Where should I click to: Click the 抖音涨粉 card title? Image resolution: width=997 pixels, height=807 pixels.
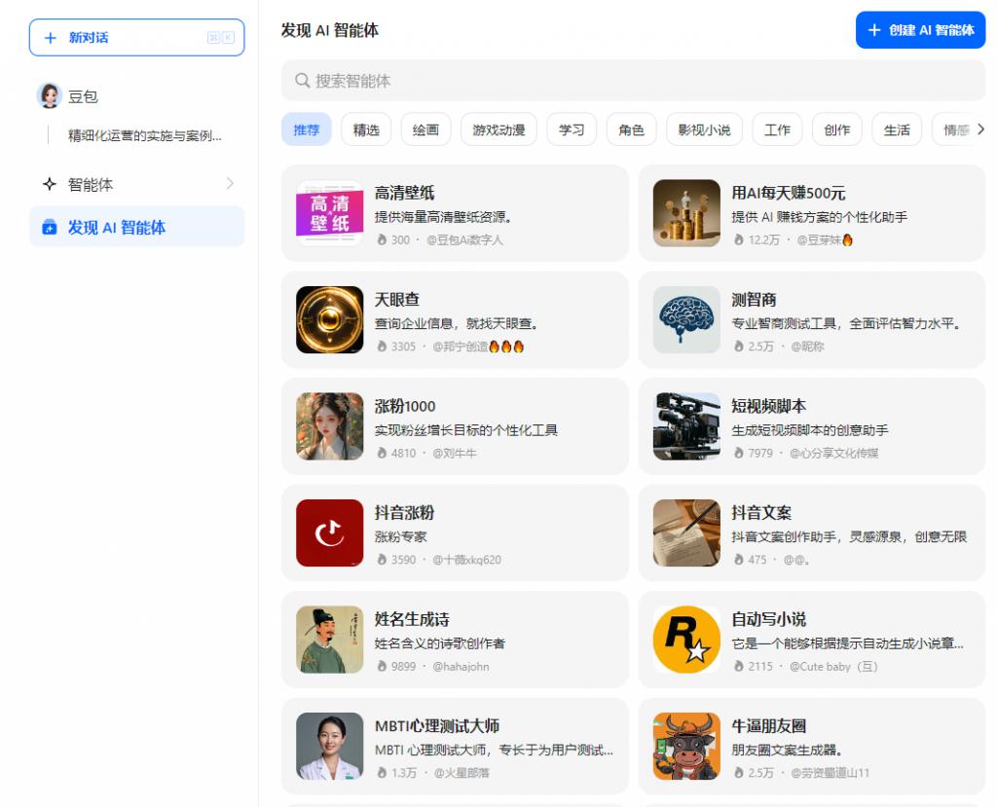tap(404, 513)
